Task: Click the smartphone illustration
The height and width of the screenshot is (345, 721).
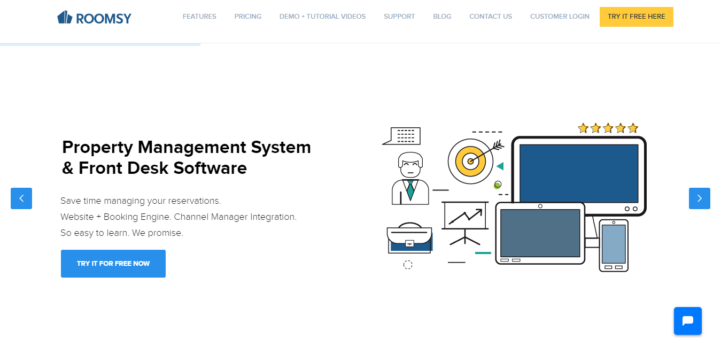Action: pos(613,245)
